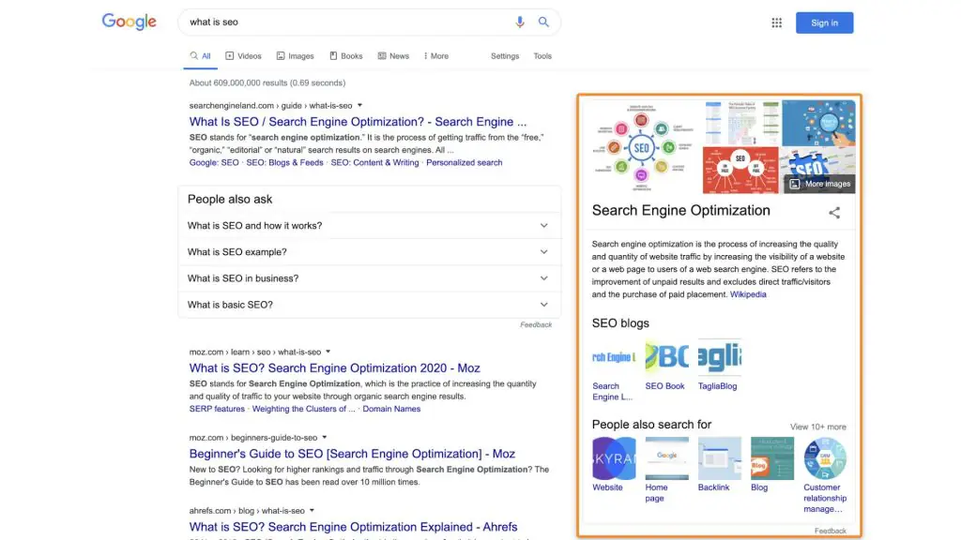961x540 pixels.
Task: Open the circular SEO diagram image
Action: tap(641, 147)
